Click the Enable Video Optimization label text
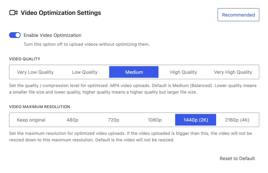The width and height of the screenshot is (268, 173). tap(52, 35)
